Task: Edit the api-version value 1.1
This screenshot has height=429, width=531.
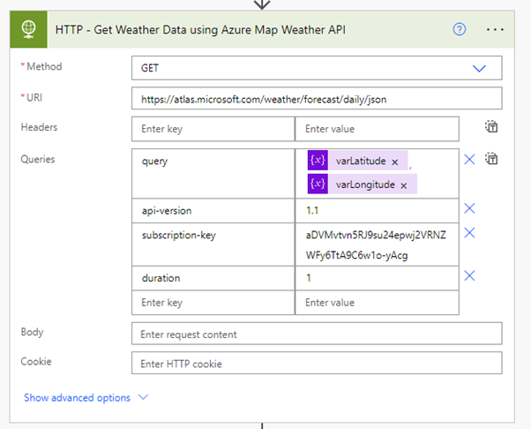Action: click(377, 210)
